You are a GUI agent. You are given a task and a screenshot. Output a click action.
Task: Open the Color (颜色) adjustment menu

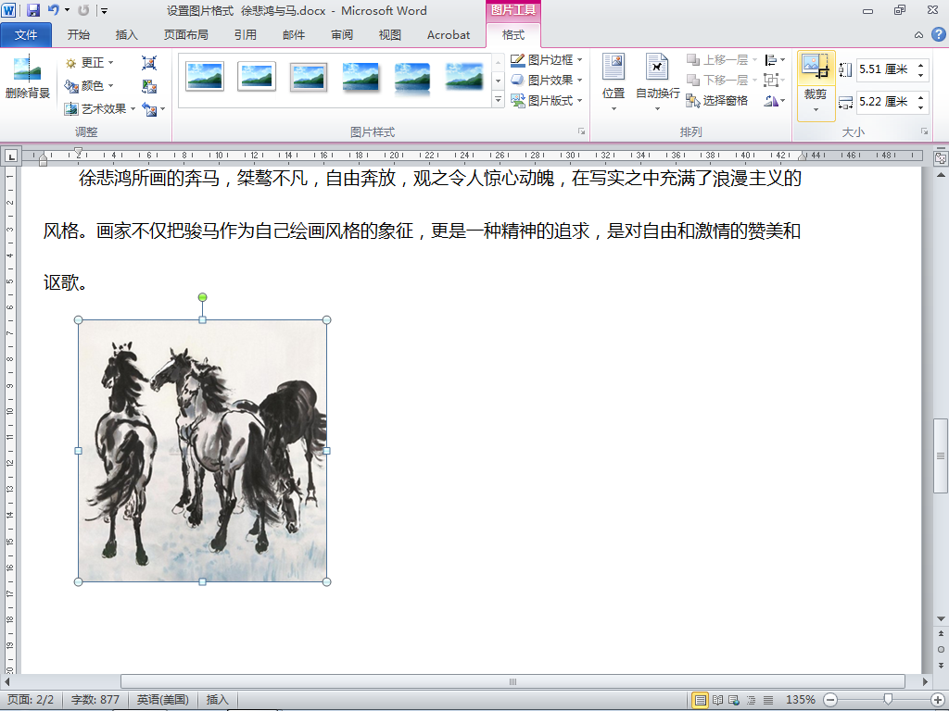click(x=90, y=86)
